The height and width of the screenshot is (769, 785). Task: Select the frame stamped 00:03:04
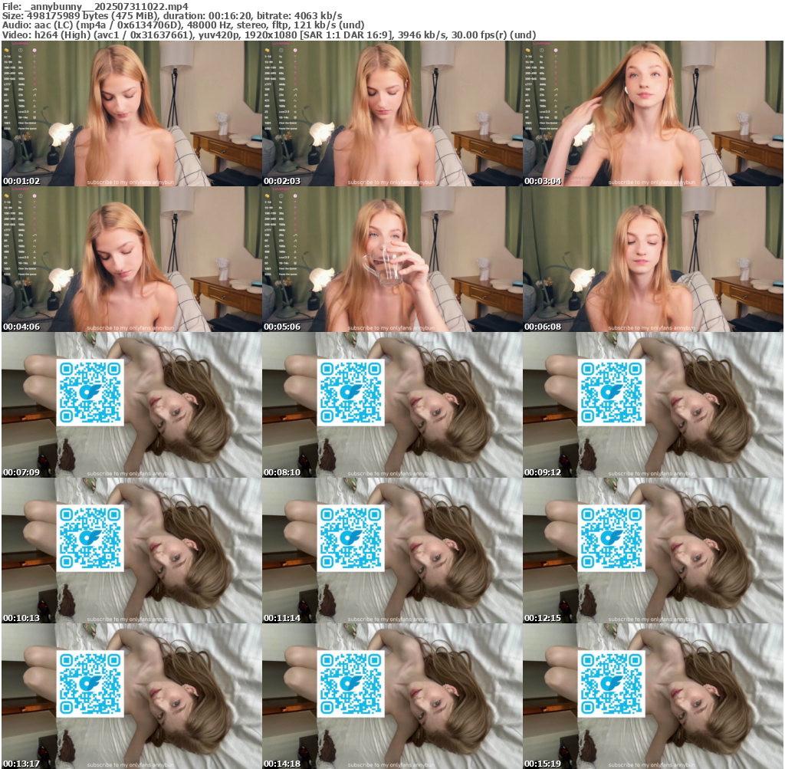click(653, 113)
